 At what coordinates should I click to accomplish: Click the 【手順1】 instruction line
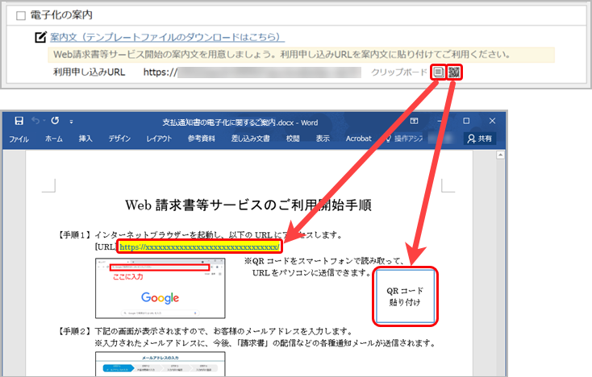[x=200, y=235]
